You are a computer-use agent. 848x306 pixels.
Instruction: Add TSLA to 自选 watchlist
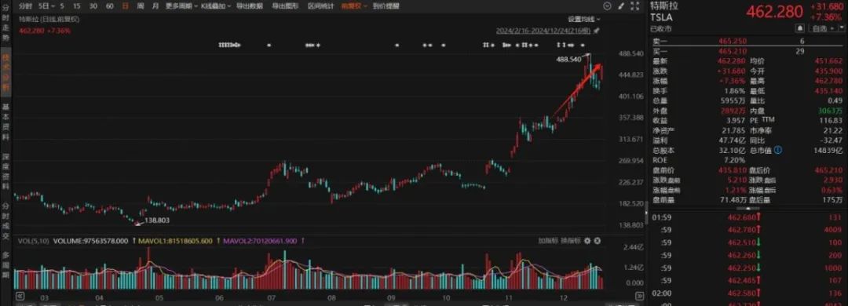point(823,28)
